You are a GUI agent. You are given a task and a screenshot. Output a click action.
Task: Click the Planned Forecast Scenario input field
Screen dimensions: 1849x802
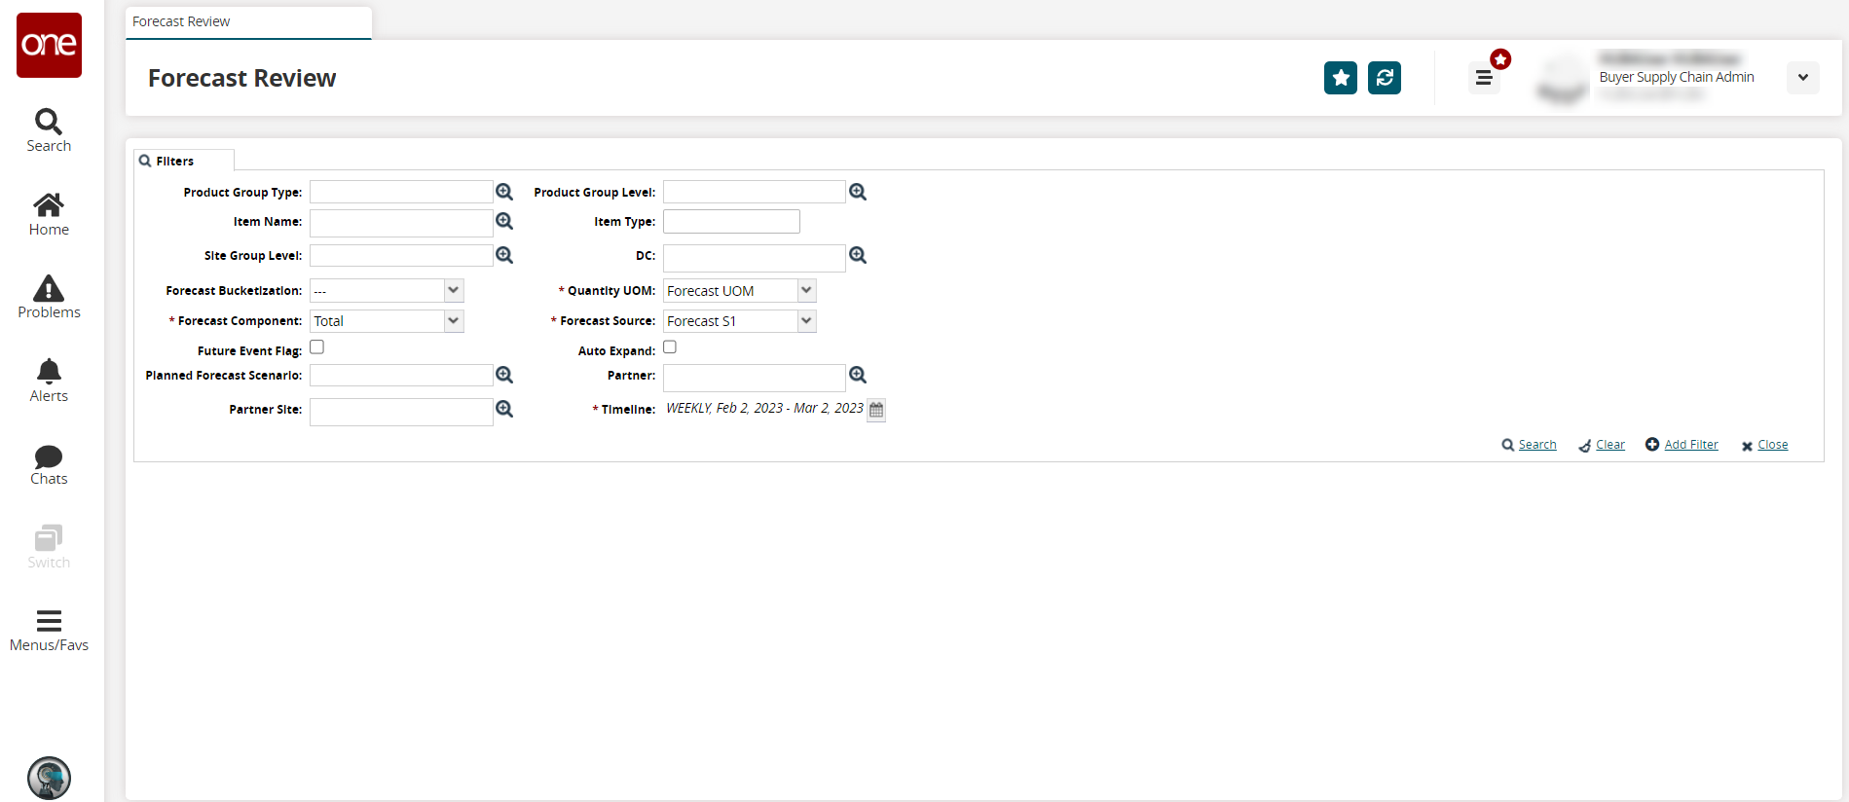coord(401,376)
